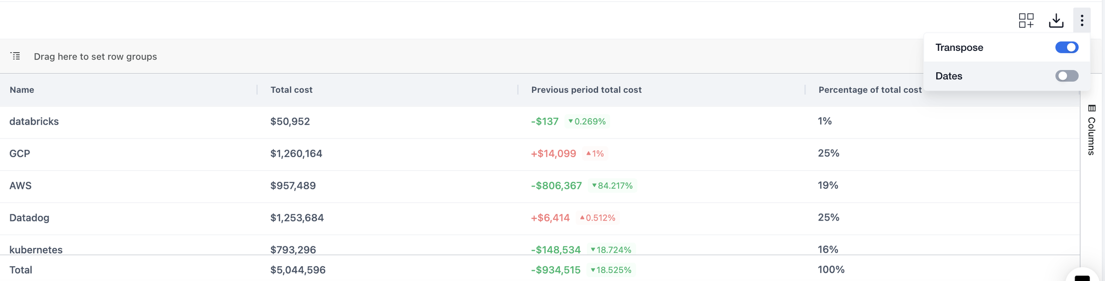Click the $5,044,596 grand total cell
The width and height of the screenshot is (1105, 281).
(x=298, y=270)
